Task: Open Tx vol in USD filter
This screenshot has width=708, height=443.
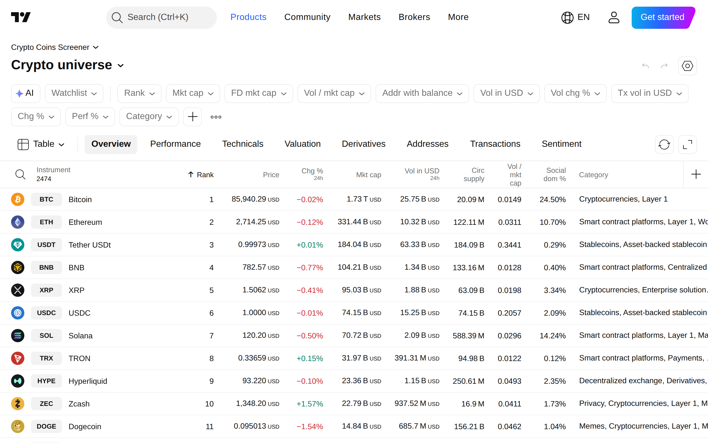Action: click(x=649, y=93)
